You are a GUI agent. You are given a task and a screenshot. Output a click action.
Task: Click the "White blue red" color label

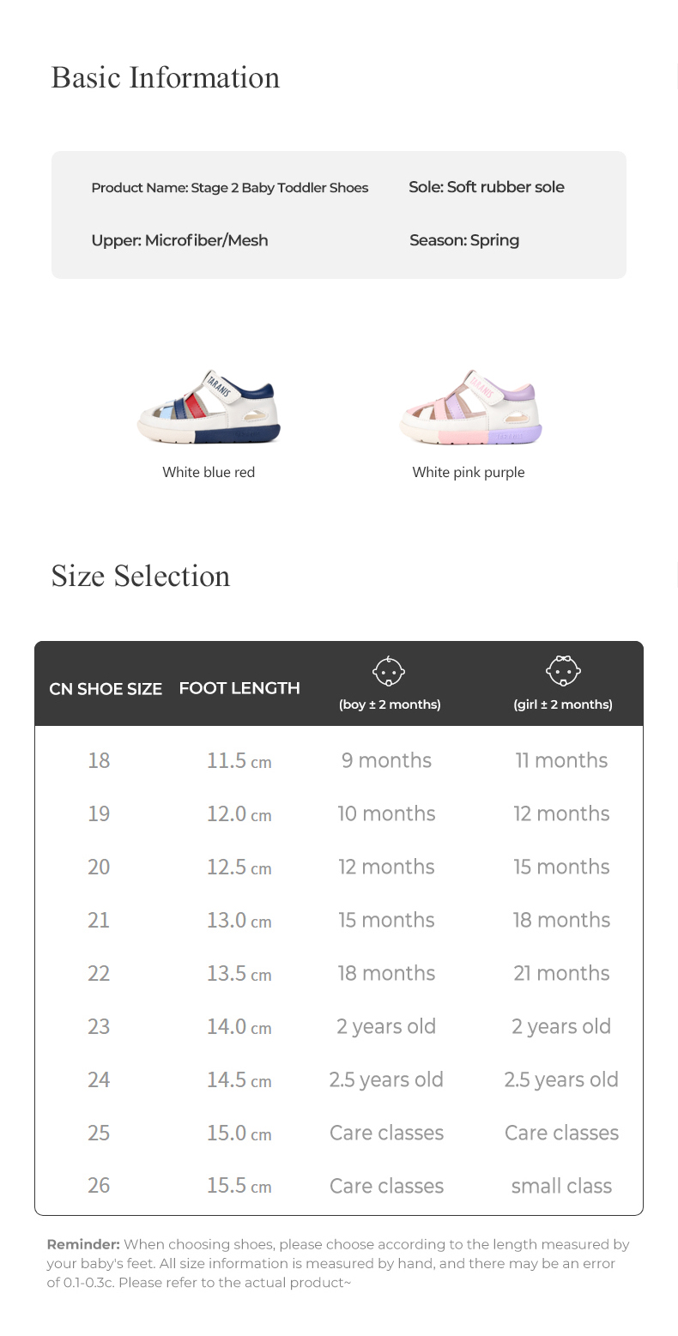pos(209,472)
